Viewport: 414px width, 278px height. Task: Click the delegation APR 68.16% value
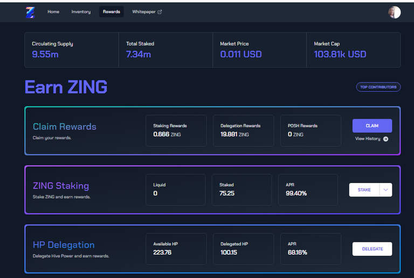pos(298,253)
